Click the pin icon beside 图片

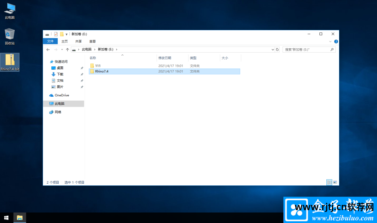click(82, 87)
